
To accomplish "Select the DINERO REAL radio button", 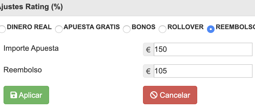I will pos(2,29).
